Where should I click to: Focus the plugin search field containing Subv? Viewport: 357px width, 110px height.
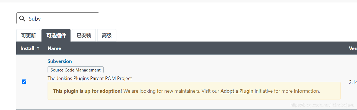58,18
